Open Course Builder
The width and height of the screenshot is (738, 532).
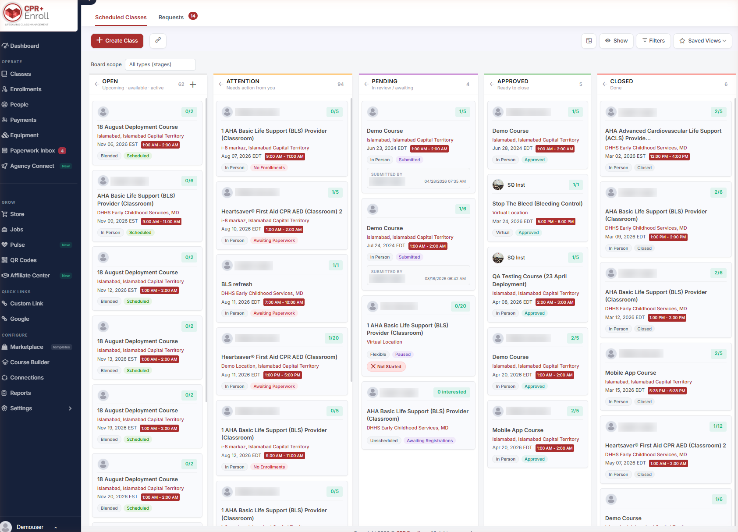coord(25,362)
